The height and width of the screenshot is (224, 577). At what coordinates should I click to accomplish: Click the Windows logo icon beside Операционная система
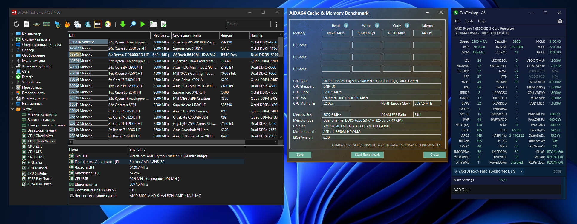[18, 45]
